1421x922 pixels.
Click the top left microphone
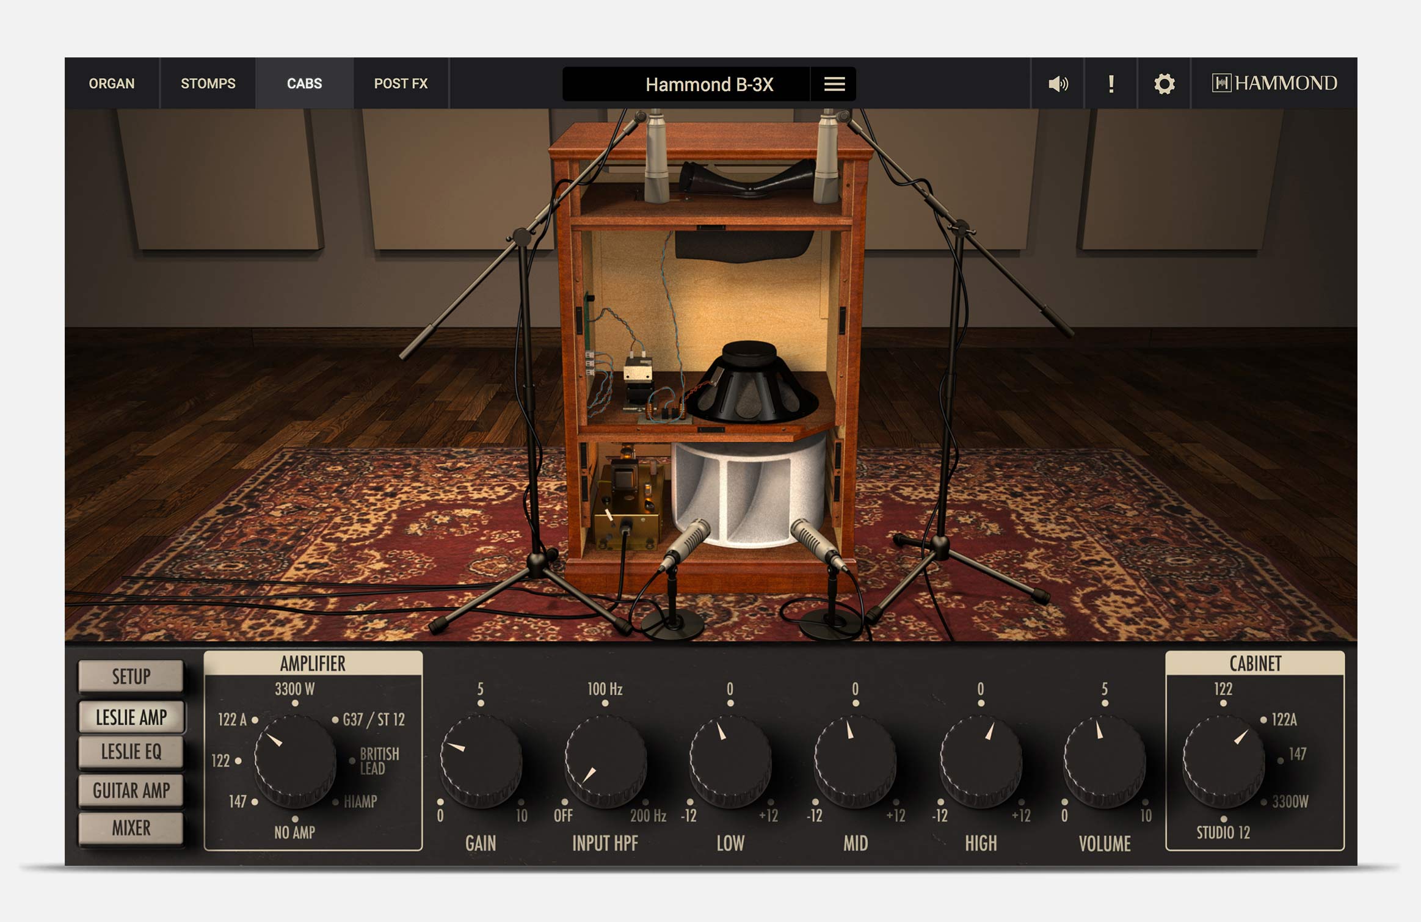(656, 159)
